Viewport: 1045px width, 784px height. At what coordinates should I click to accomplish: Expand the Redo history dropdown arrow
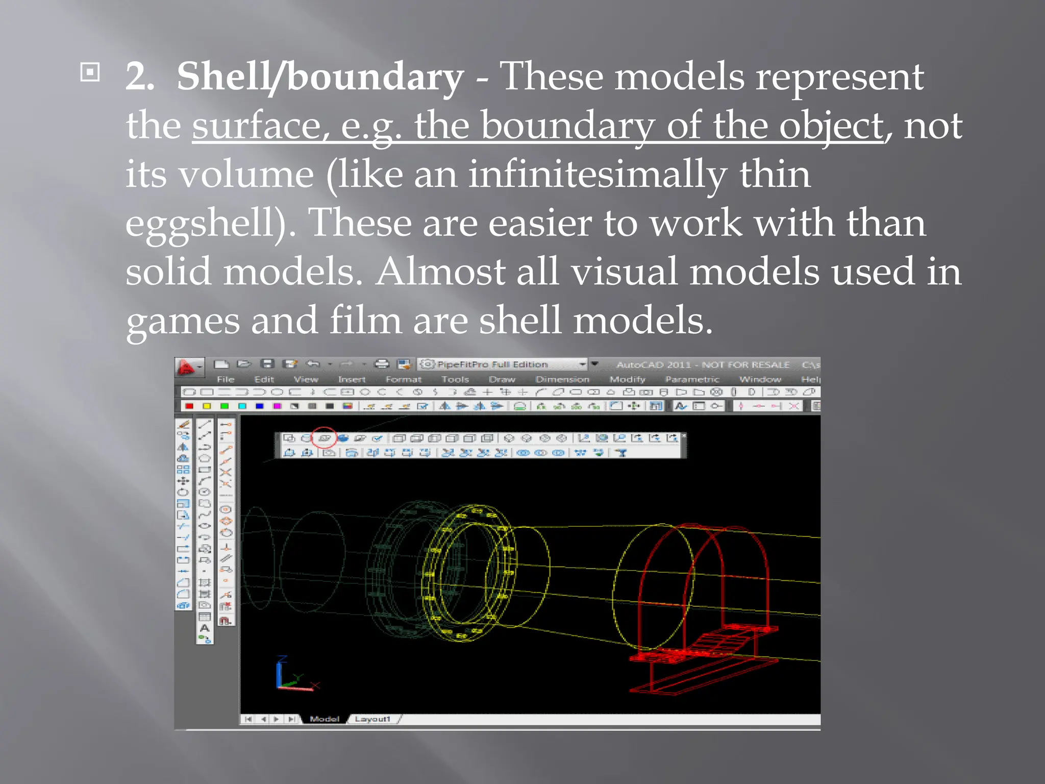[x=364, y=364]
